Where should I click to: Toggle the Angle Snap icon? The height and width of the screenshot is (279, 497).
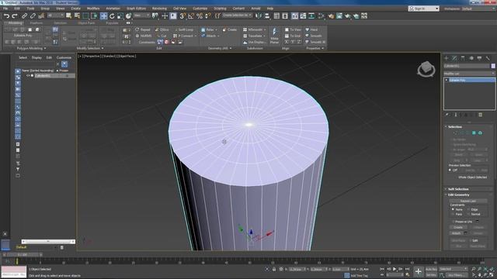[191, 15]
